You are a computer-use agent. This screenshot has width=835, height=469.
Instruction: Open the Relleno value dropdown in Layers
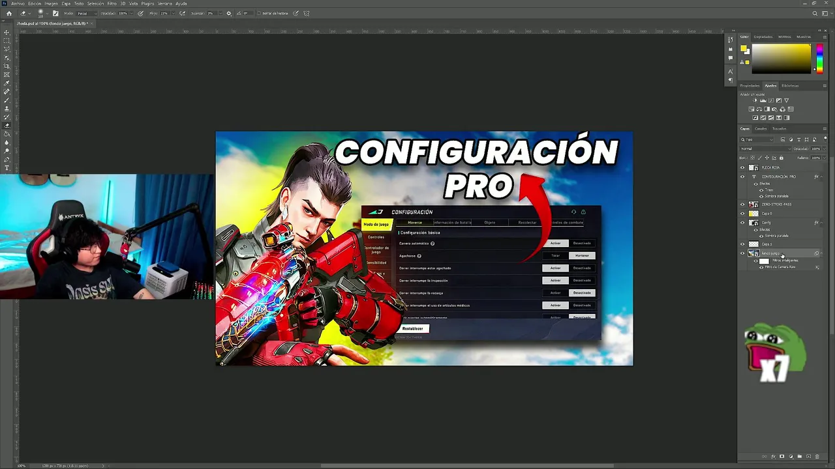tap(824, 158)
